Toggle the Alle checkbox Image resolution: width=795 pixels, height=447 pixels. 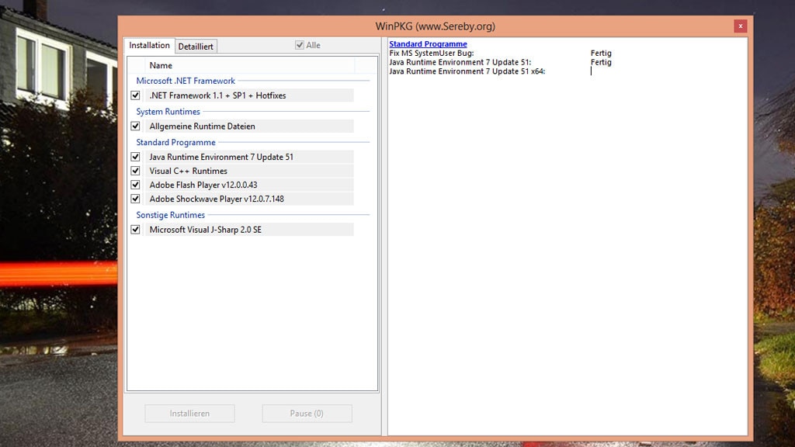click(300, 45)
